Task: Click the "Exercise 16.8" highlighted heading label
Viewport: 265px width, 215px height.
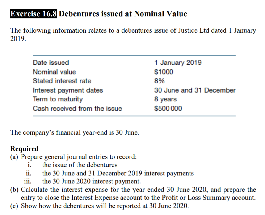Action: coord(34,14)
